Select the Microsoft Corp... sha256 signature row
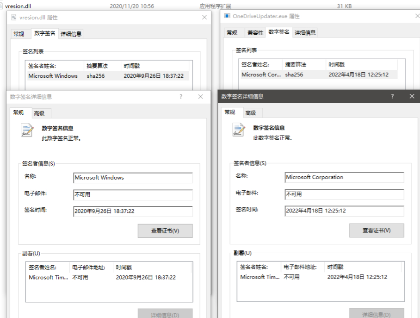This screenshot has height=318, width=420. pyautogui.click(x=319, y=75)
